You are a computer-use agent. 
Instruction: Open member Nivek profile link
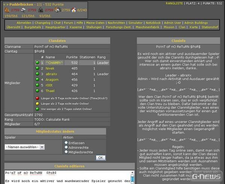(x=50, y=68)
